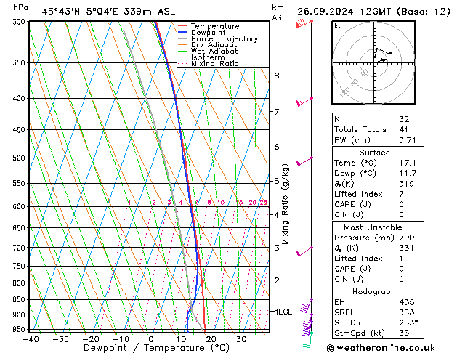
Task: Click the 26.09.2024 12GMT date header
Action: pos(373,12)
